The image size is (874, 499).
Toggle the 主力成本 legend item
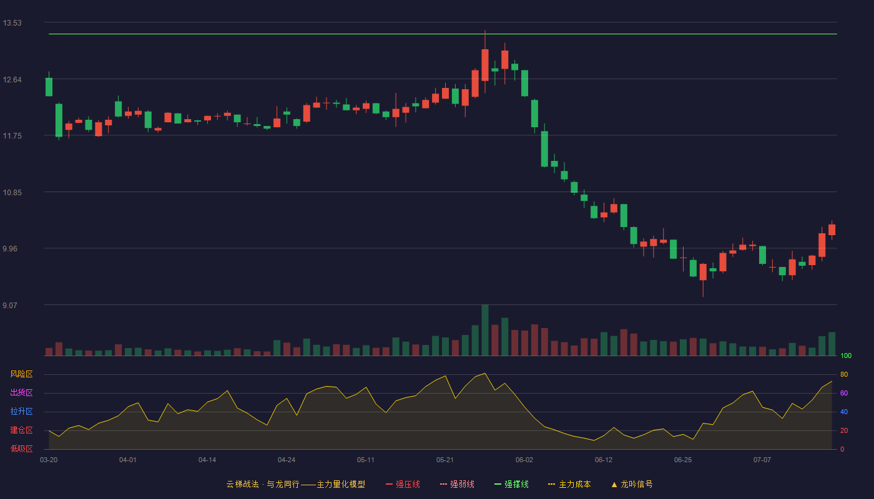[569, 484]
